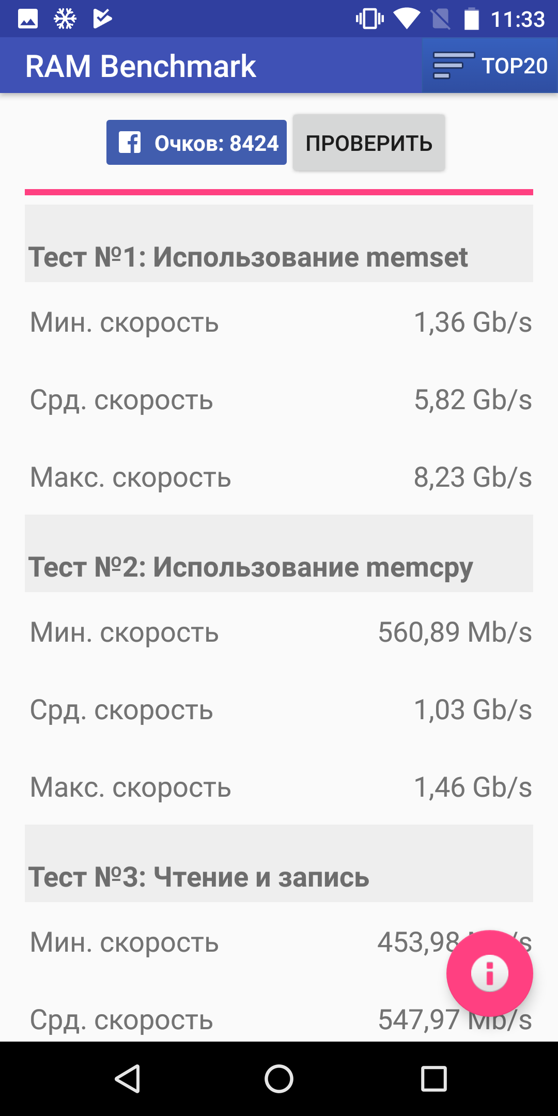This screenshot has width=558, height=1116.
Task: Select the Тест №2 memcpy header
Action: click(279, 553)
